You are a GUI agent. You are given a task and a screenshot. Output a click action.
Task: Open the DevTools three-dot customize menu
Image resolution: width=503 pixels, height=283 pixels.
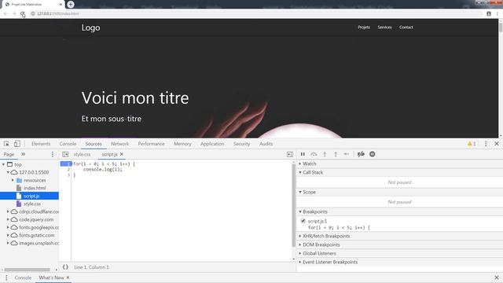pyautogui.click(x=486, y=144)
